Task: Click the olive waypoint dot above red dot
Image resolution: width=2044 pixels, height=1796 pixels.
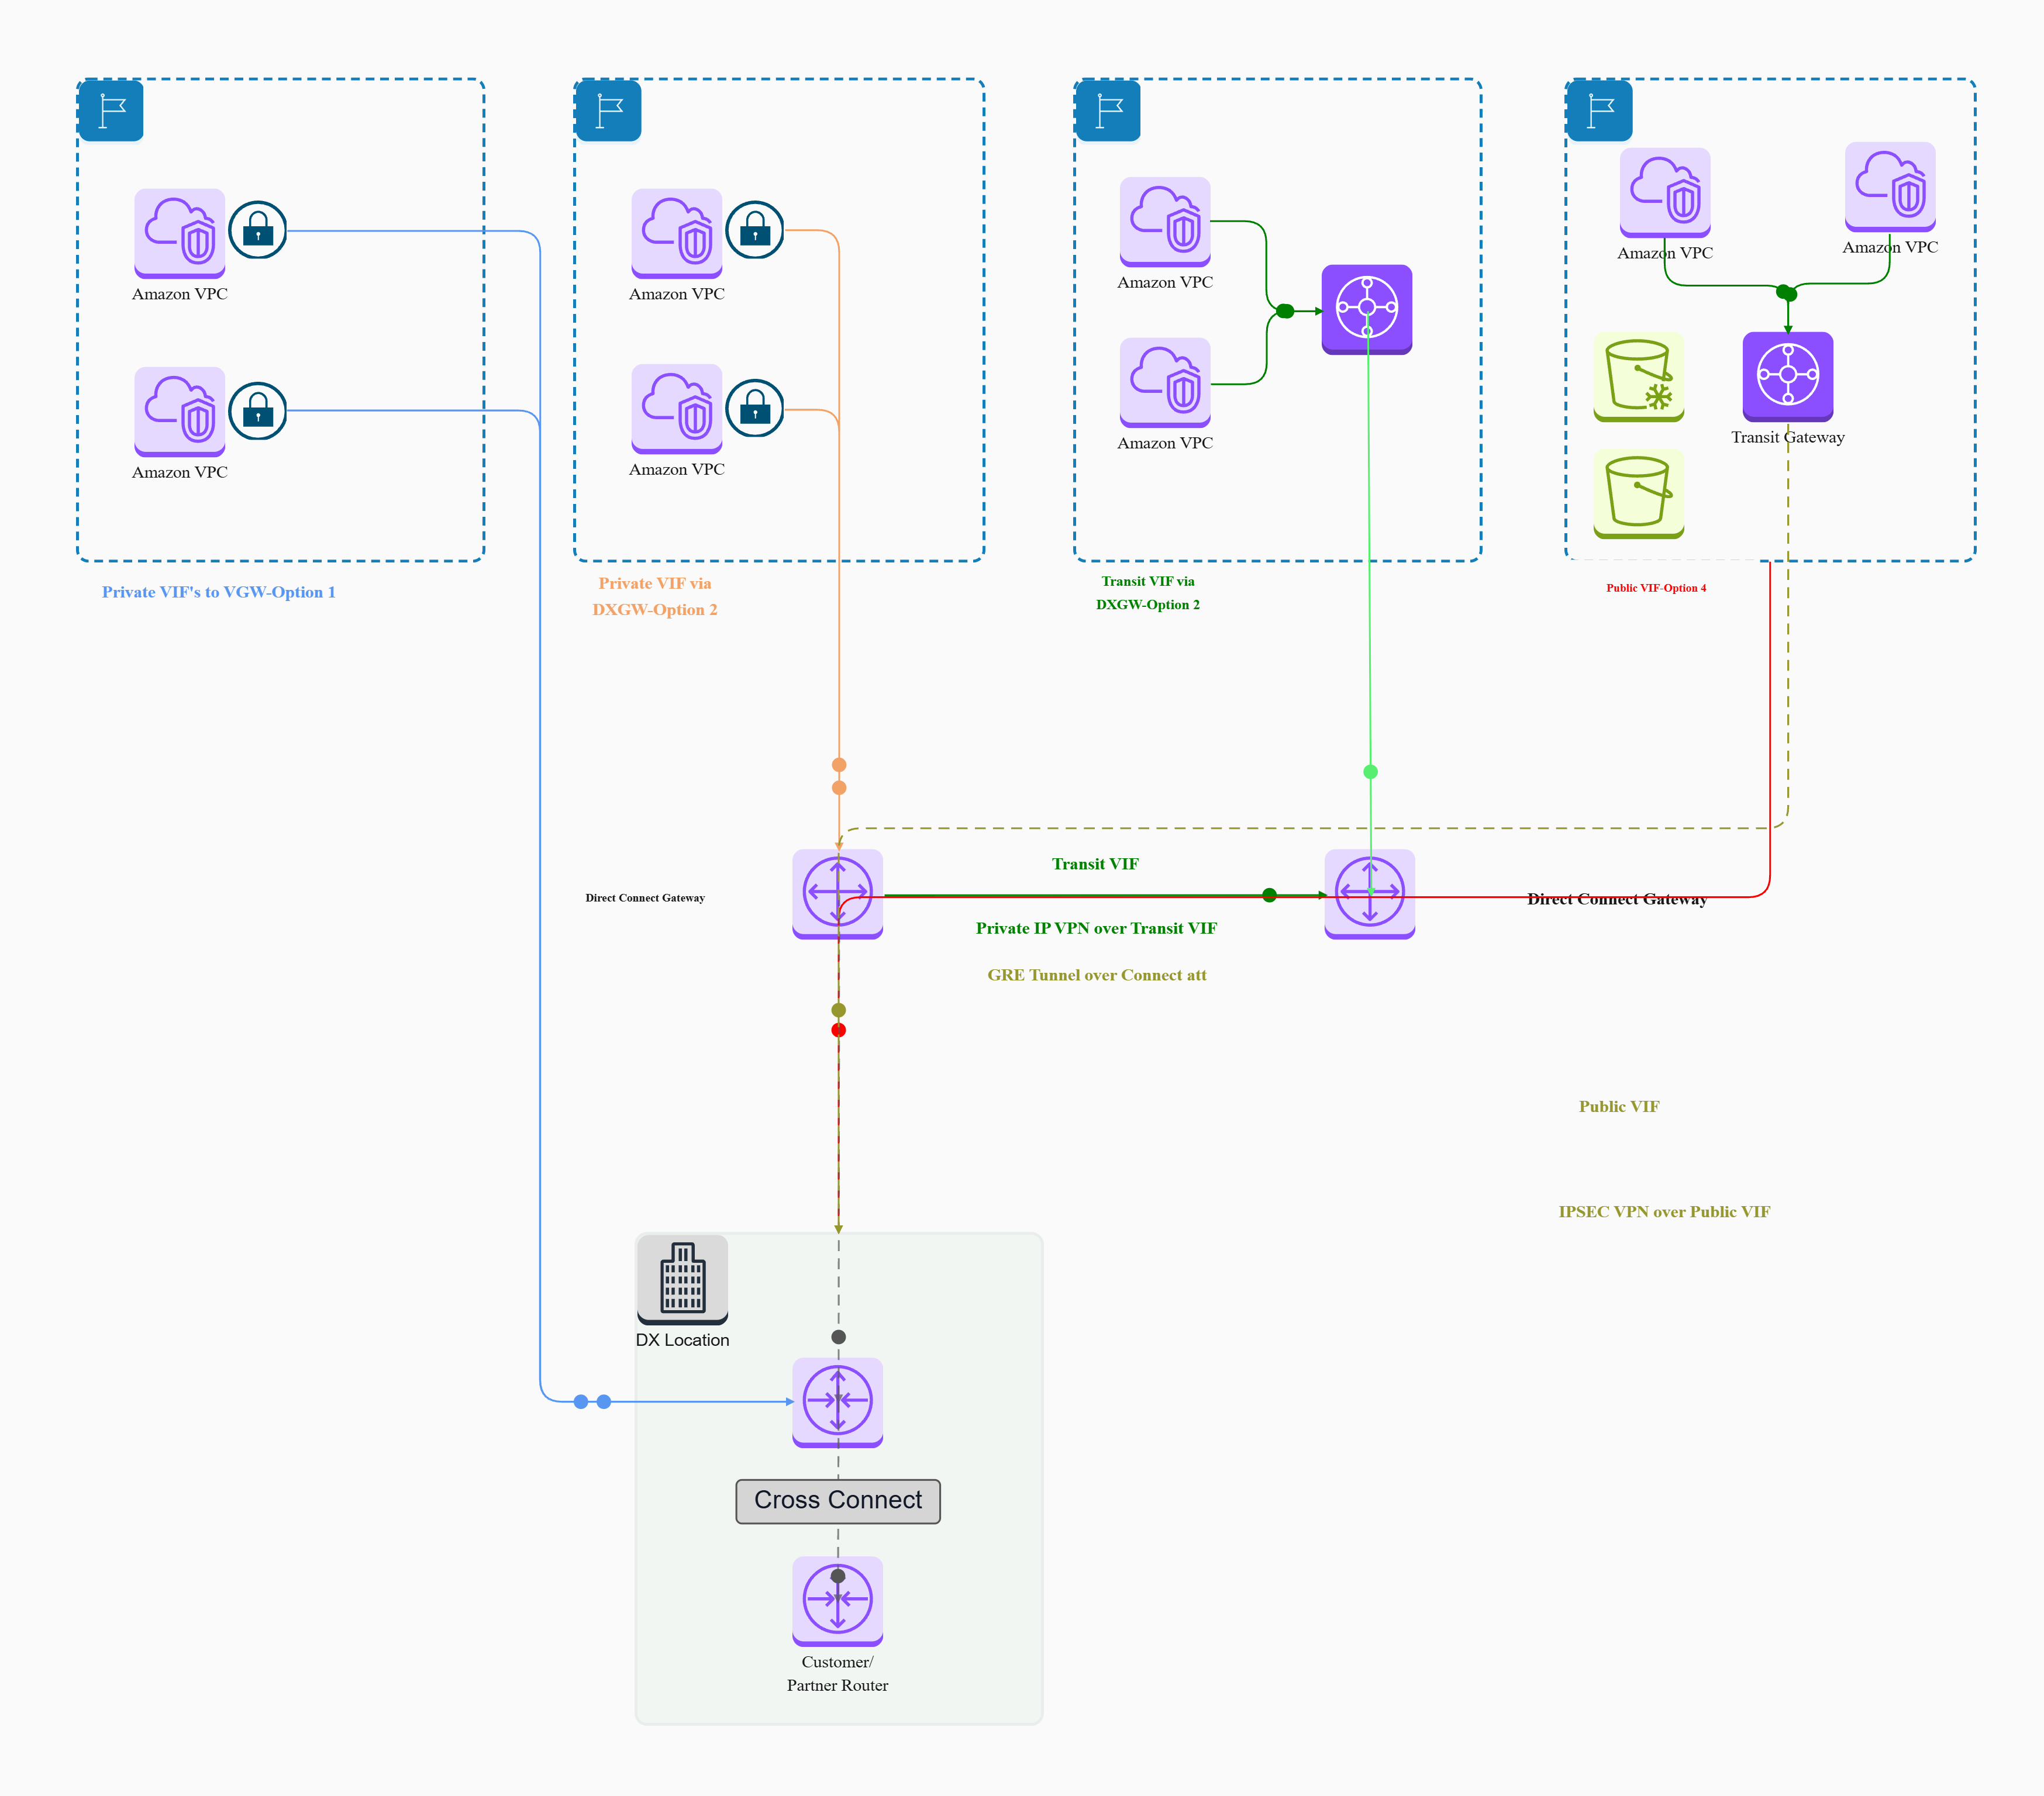Action: (839, 1010)
